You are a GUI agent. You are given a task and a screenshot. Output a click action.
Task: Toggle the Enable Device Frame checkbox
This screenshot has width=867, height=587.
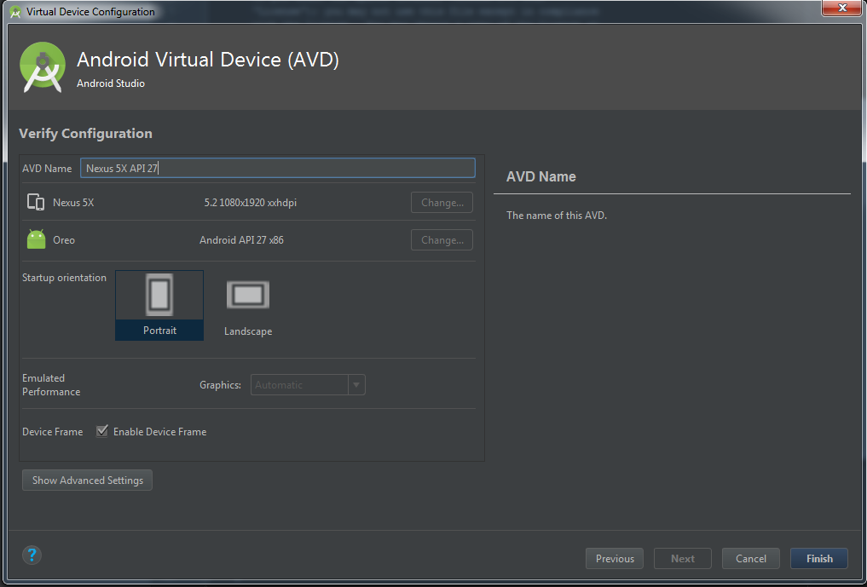102,432
